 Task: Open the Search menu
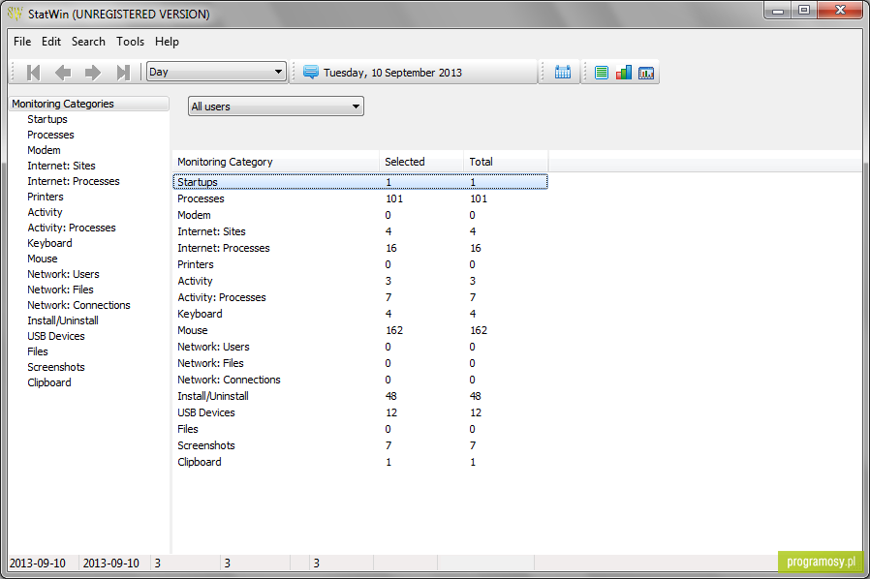click(88, 42)
